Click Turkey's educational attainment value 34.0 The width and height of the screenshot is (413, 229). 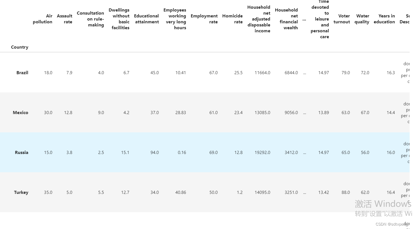pos(154,192)
